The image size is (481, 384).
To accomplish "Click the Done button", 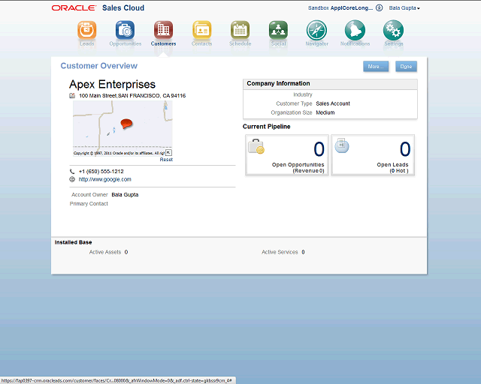I will tap(406, 67).
